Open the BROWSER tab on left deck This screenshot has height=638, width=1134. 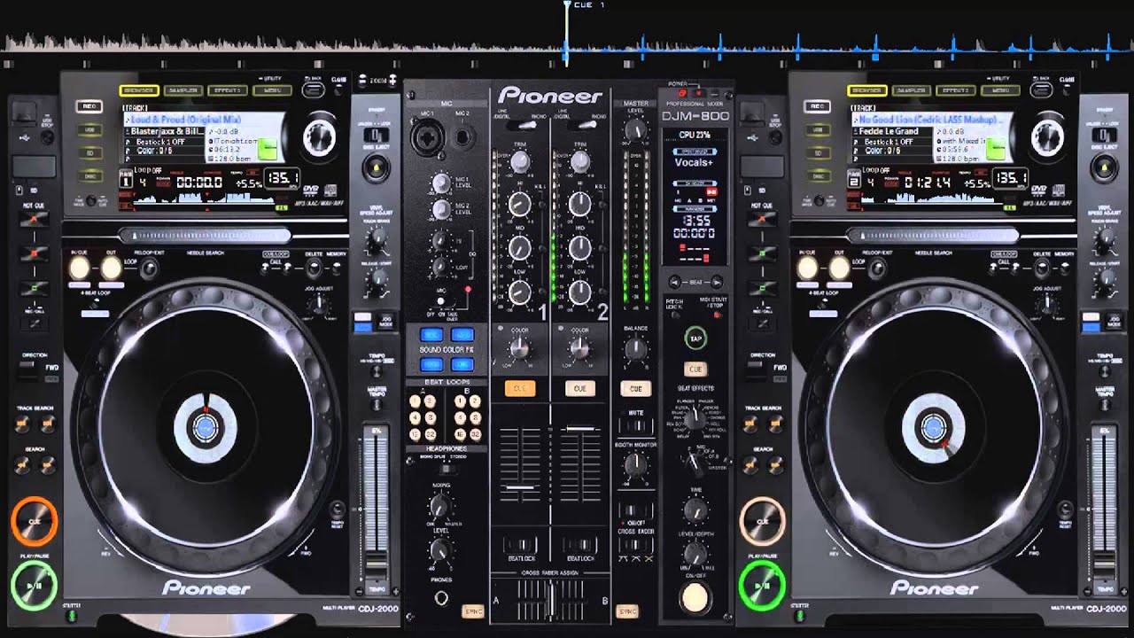tap(138, 90)
